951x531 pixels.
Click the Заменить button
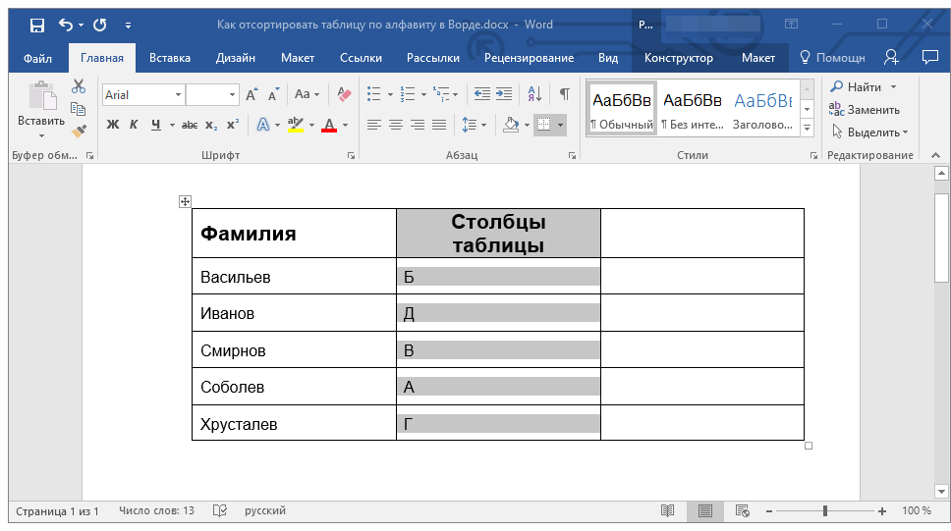(865, 110)
